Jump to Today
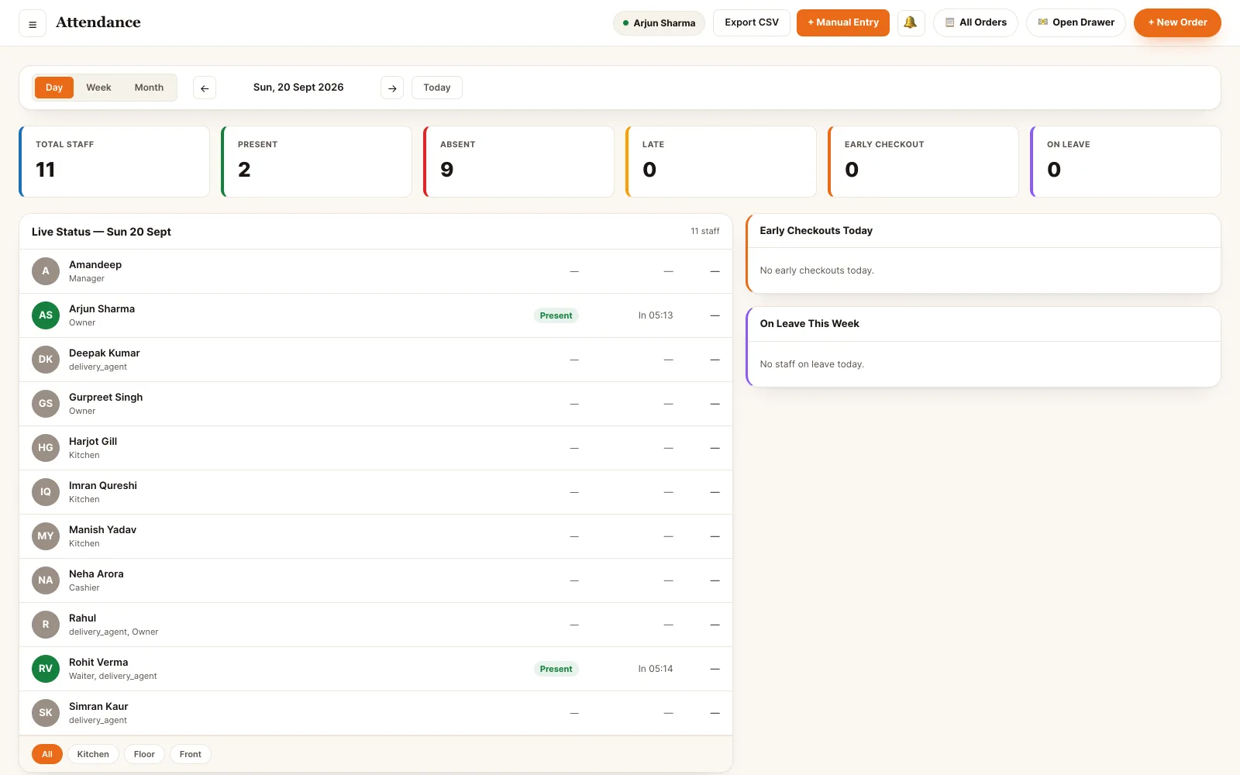The image size is (1240, 775). pos(437,88)
